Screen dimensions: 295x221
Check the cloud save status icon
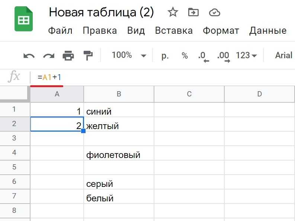(x=215, y=13)
